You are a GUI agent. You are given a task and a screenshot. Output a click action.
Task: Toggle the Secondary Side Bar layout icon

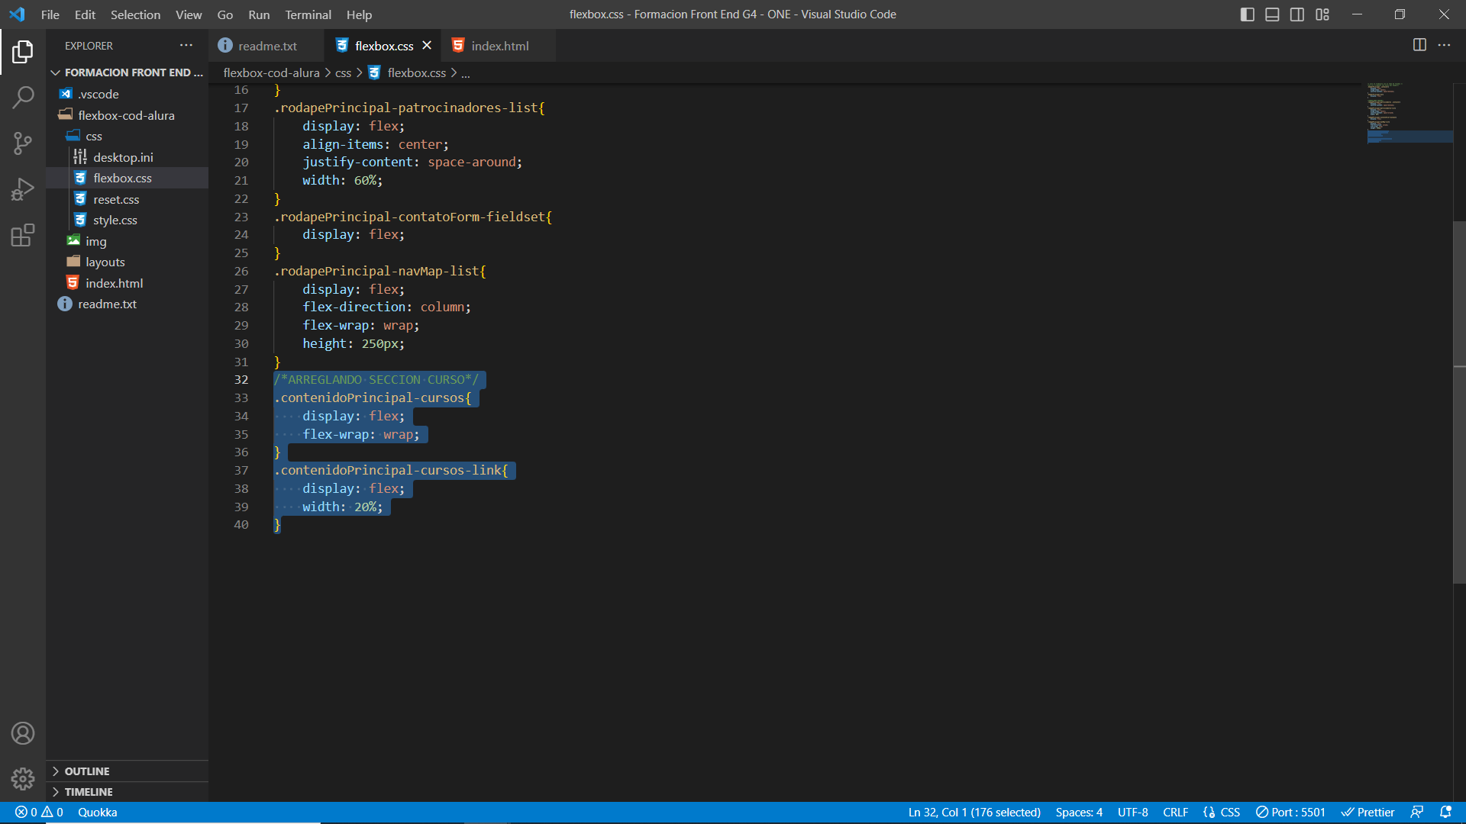pos(1297,14)
